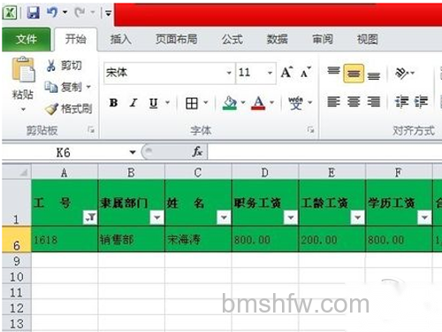Center text horizontally

(x=354, y=102)
